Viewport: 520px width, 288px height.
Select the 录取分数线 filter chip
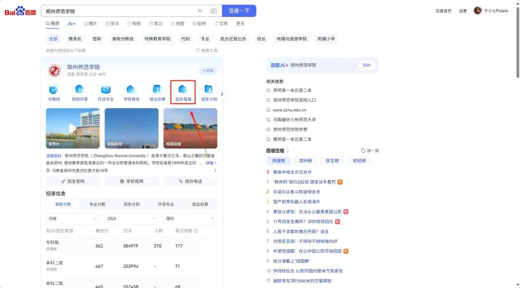coord(123,39)
